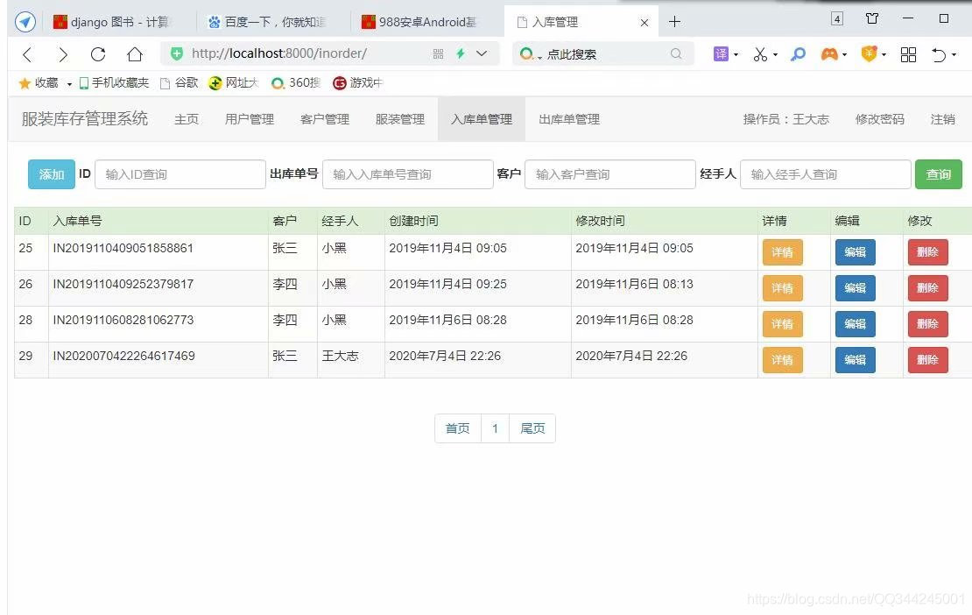Open the 收藏 favorites dropdown arrow
Screen dimensions: 972x615
68,82
